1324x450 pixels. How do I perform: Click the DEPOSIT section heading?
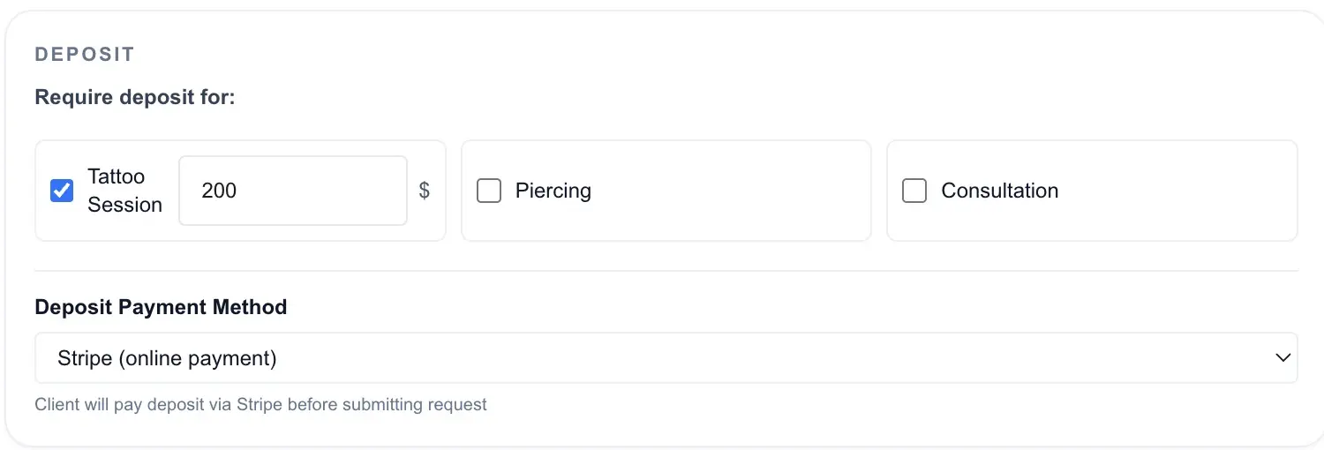tap(85, 55)
